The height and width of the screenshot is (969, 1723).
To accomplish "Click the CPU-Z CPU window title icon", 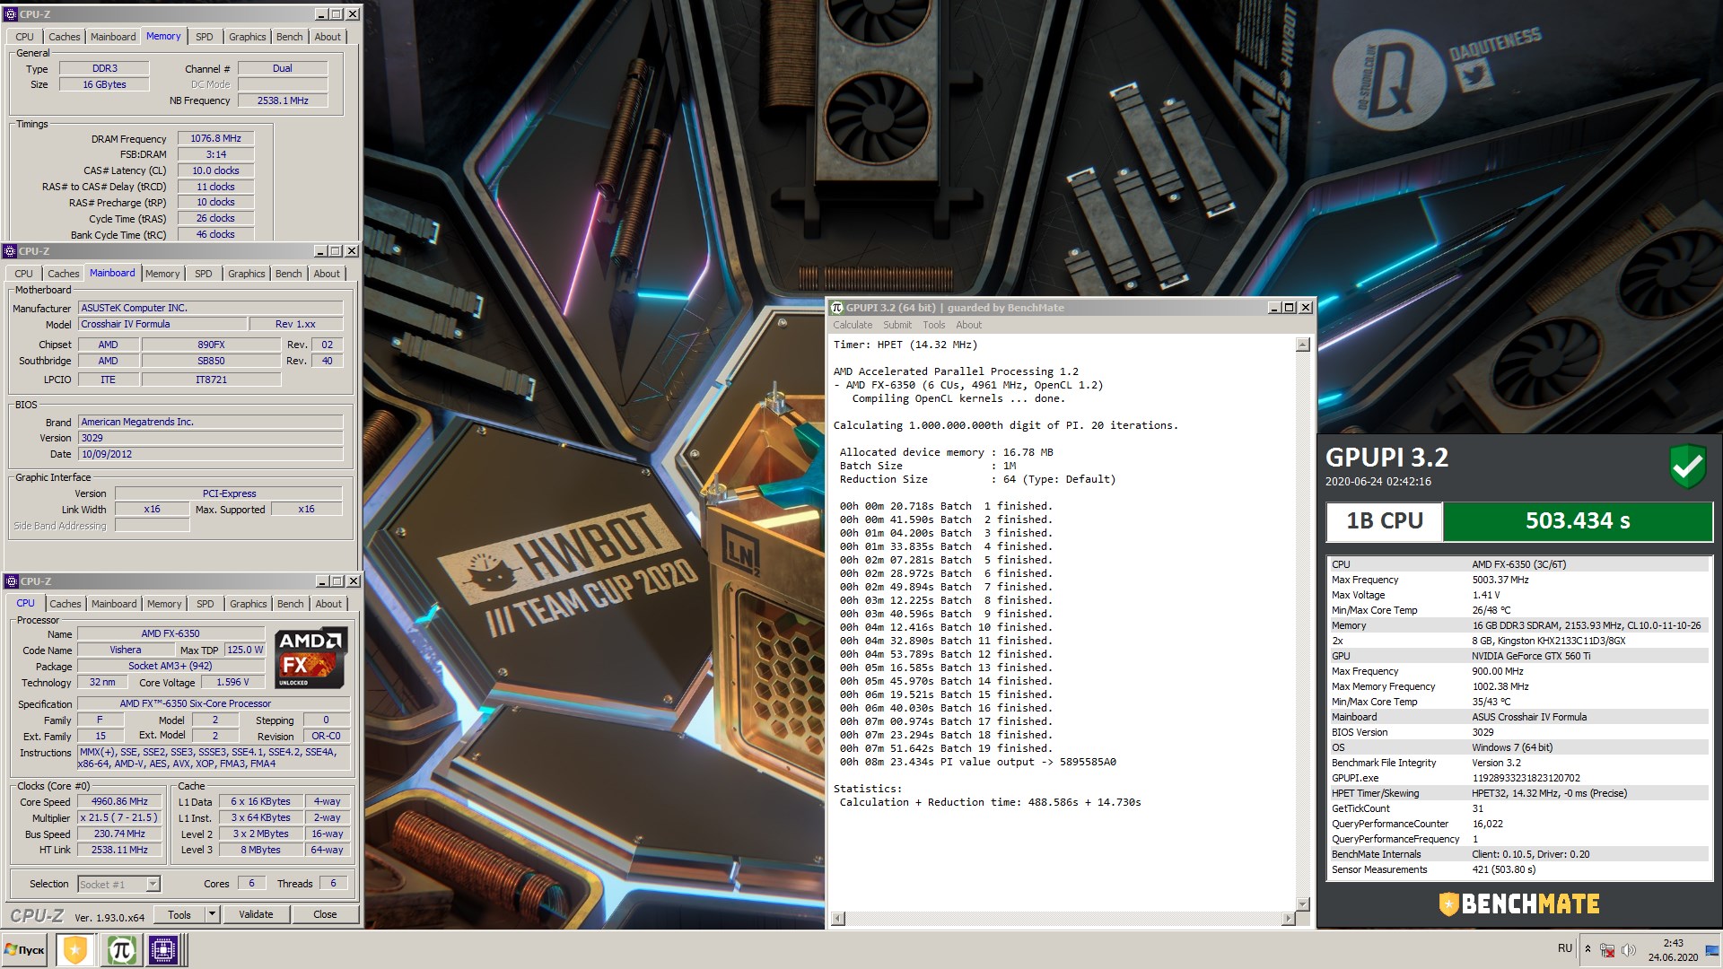I will coord(11,581).
